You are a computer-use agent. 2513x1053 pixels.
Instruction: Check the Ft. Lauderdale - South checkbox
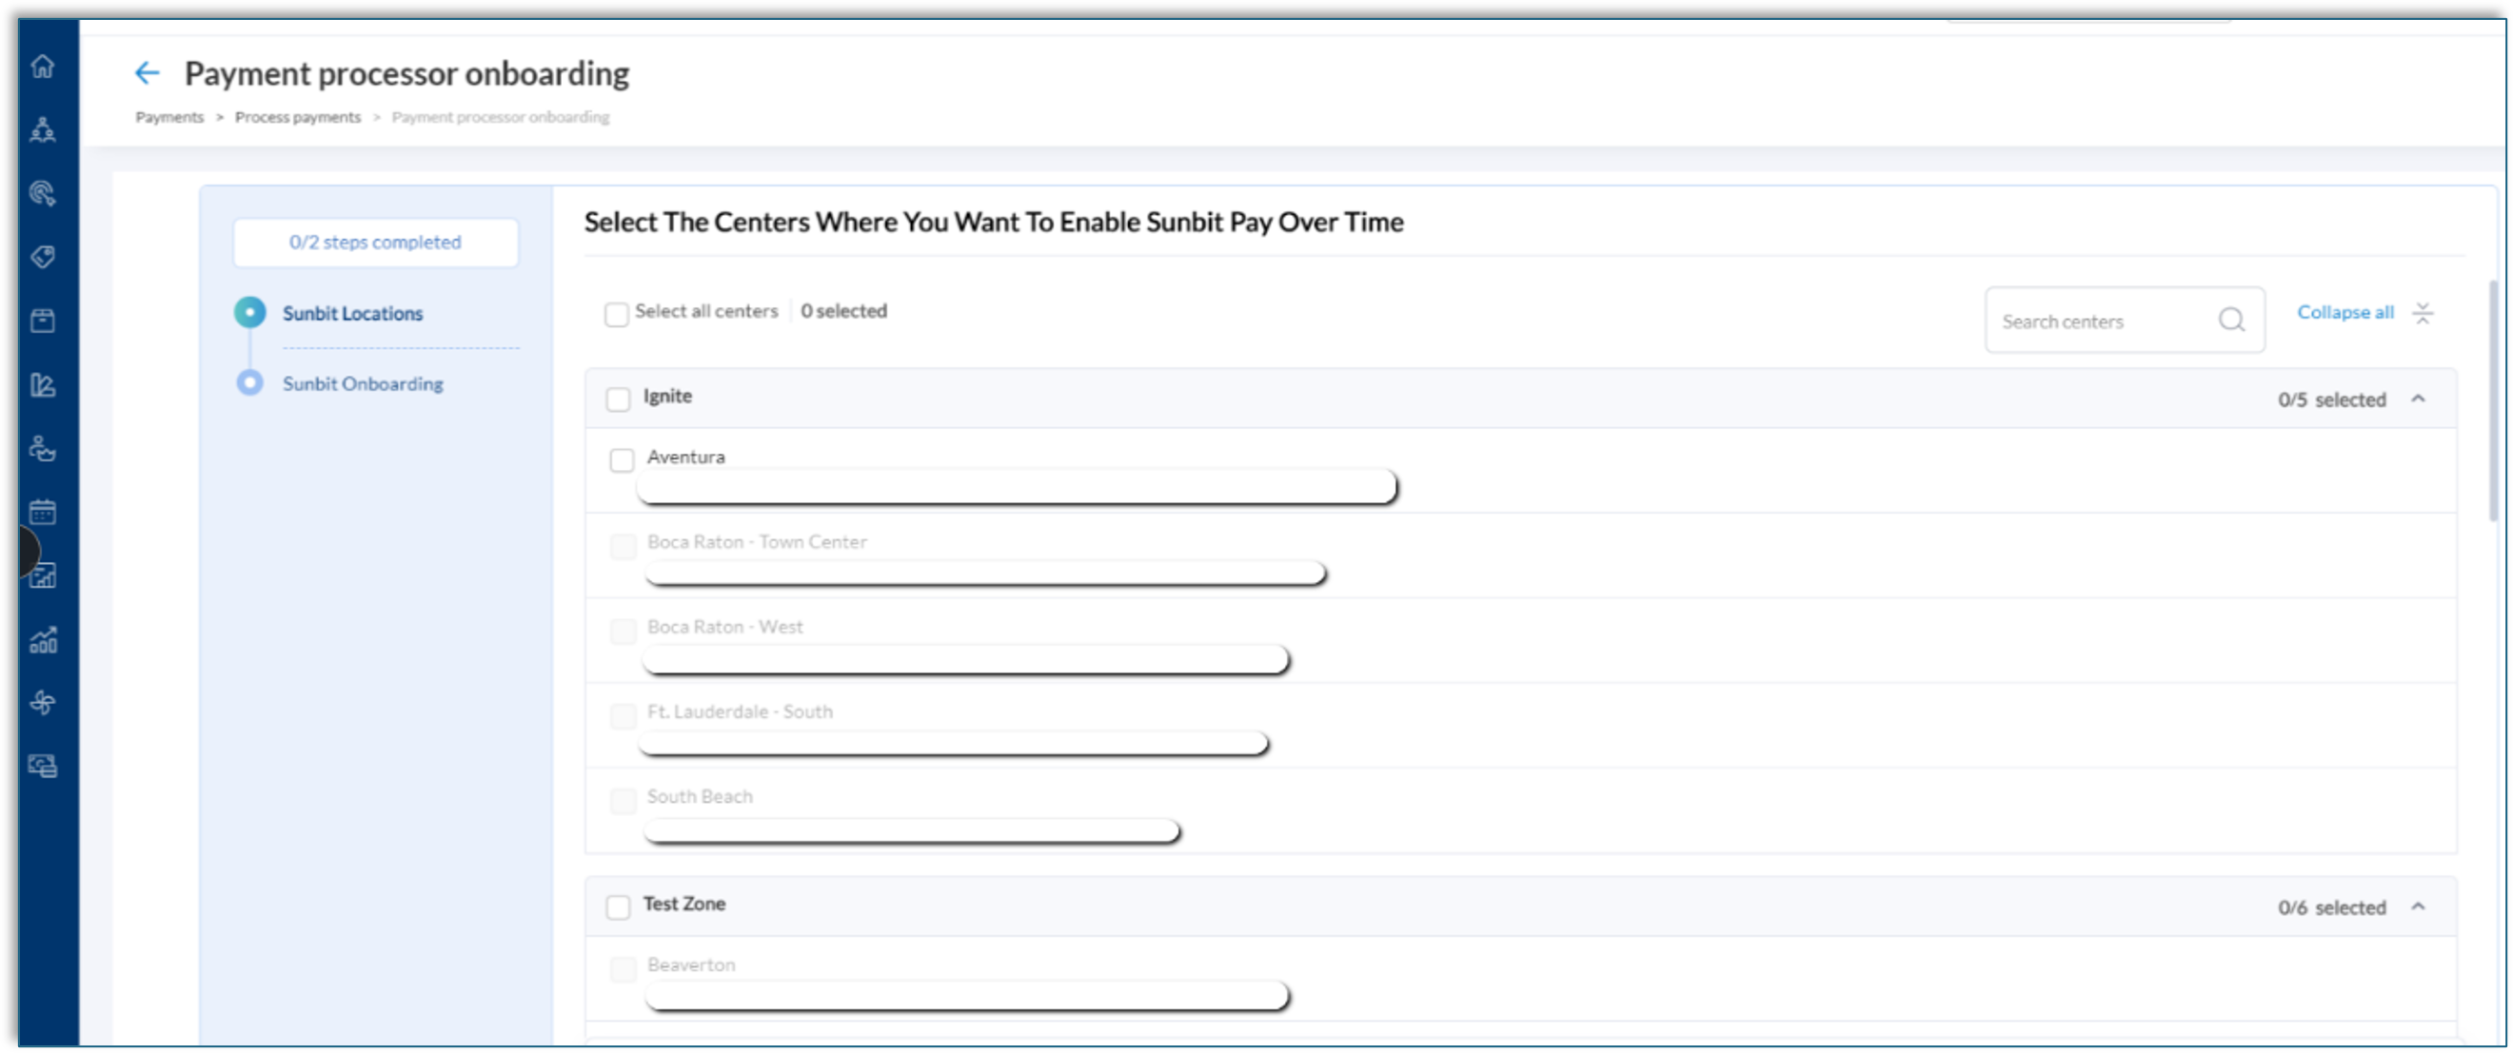[x=623, y=715]
